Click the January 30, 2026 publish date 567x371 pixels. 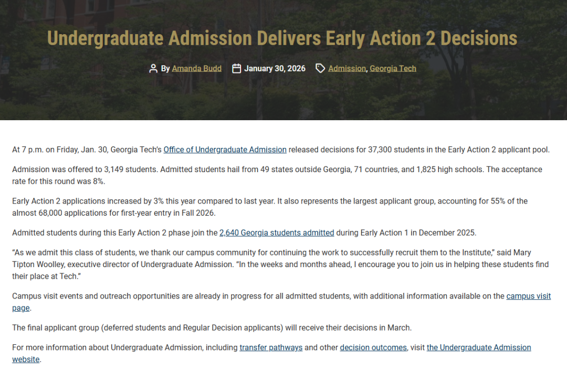click(x=275, y=68)
